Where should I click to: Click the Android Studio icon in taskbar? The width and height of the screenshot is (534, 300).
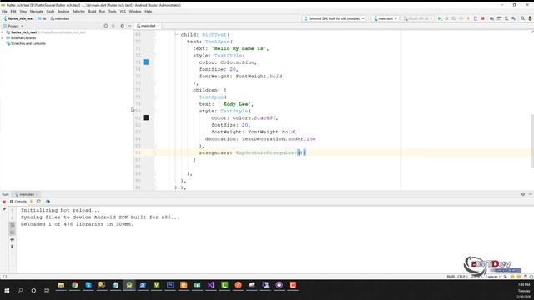[x=129, y=285]
